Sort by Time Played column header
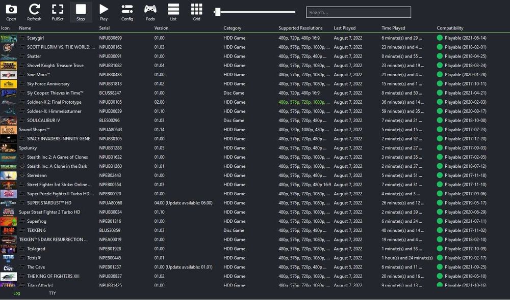Screen dimensions: 510x300 click(393, 28)
